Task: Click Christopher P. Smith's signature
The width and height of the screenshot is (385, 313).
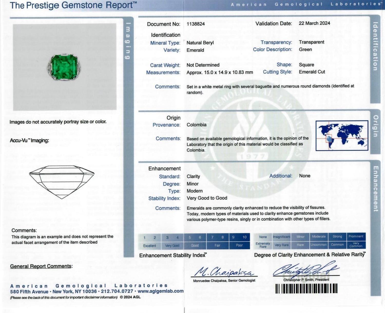Action: click(x=306, y=269)
